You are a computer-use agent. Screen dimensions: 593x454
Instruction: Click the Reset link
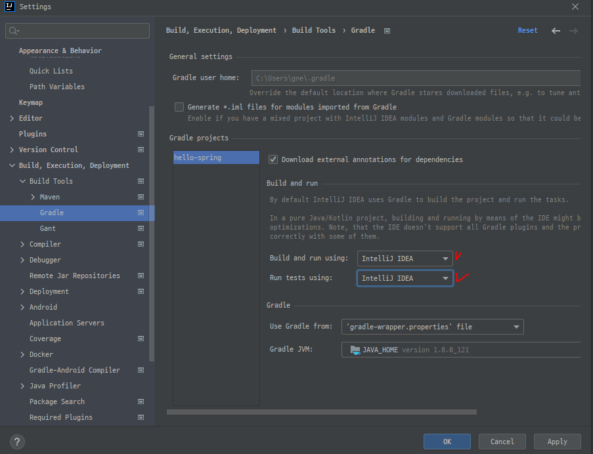(527, 30)
